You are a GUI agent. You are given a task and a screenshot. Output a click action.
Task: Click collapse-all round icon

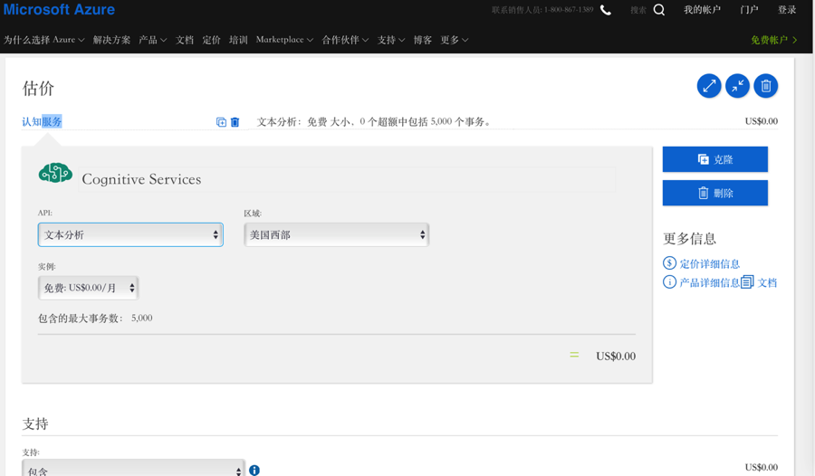[x=737, y=86]
